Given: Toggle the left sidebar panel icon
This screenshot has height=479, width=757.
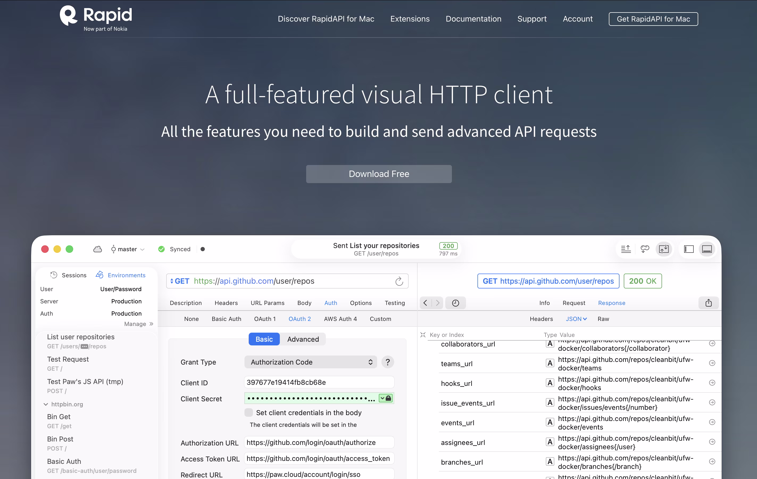Looking at the screenshot, I should point(688,249).
